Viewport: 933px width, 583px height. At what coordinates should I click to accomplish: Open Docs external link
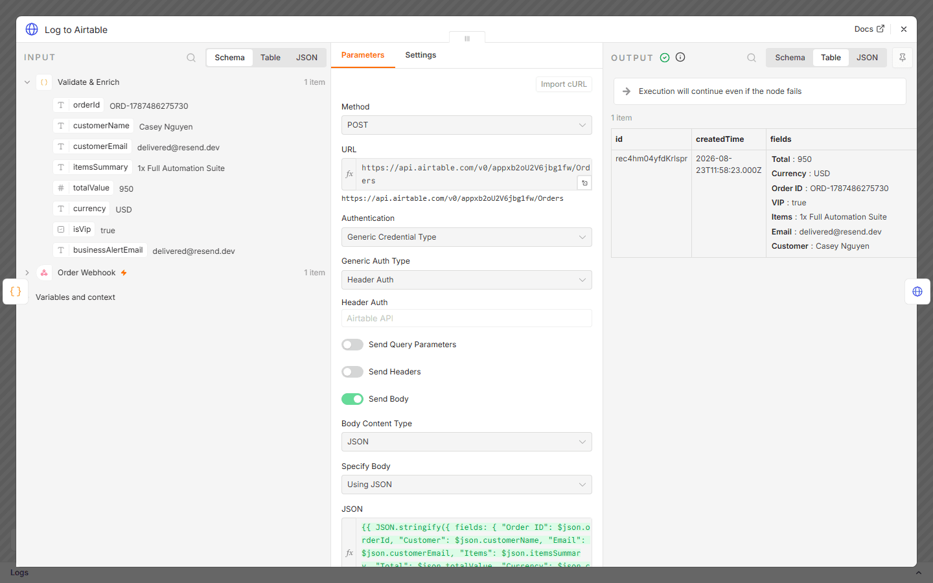click(869, 29)
